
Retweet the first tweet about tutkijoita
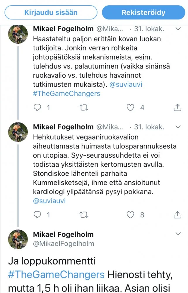(x=84, y=108)
